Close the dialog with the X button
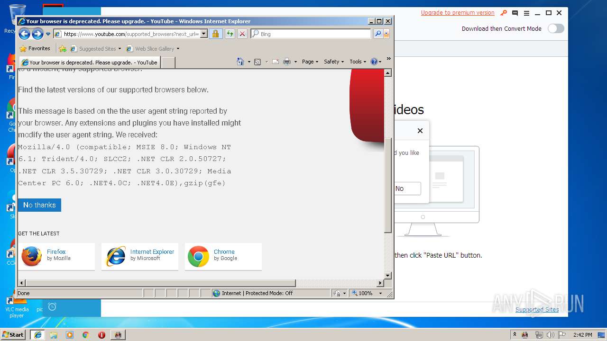The image size is (607, 341). pyautogui.click(x=420, y=131)
